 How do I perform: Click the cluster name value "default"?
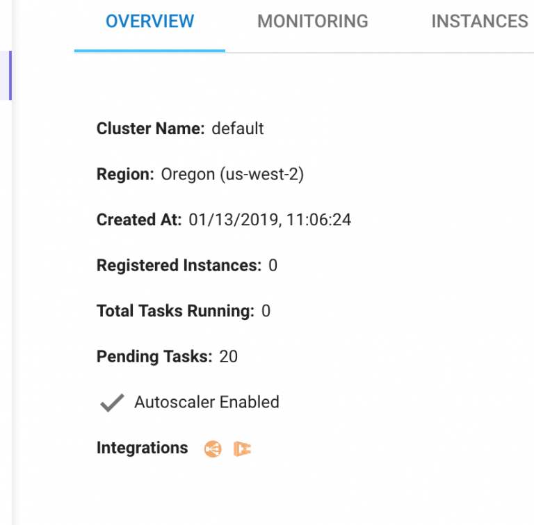[x=238, y=129]
